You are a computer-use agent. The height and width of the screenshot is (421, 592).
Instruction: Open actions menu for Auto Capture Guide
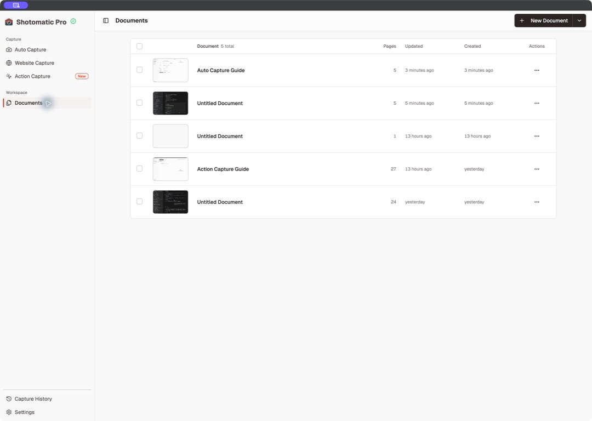(x=537, y=70)
